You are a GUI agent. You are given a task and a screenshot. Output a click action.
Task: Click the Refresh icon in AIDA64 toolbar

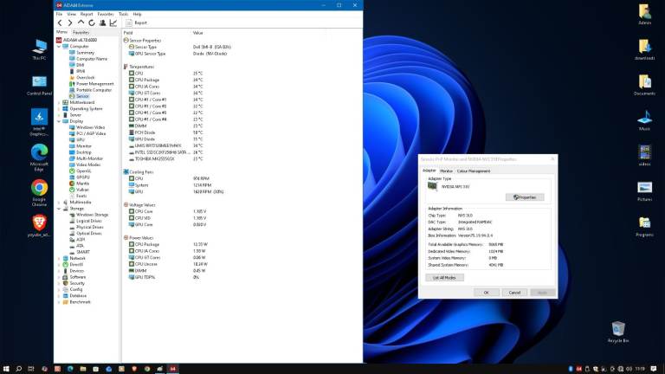pos(92,23)
